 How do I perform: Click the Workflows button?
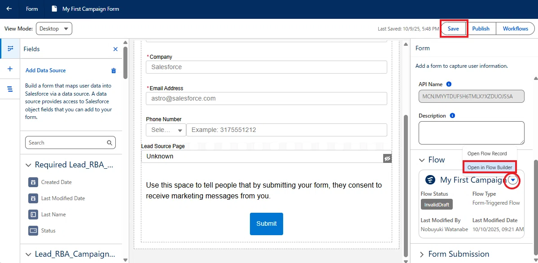click(516, 28)
